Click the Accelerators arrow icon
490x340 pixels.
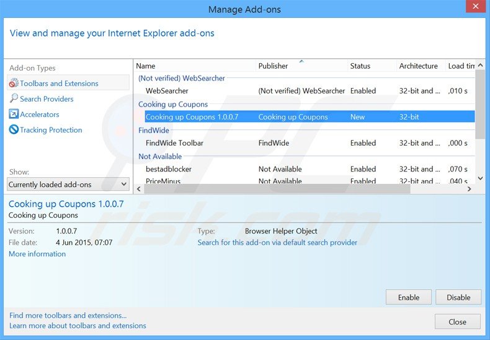[14, 114]
